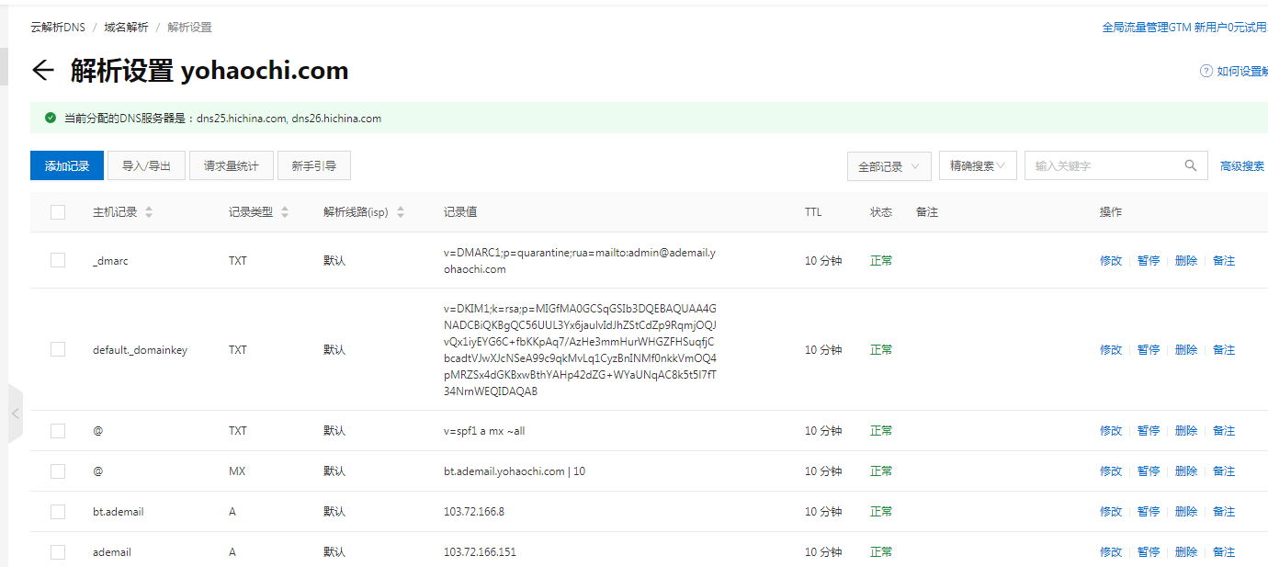Go to 云解析DNS breadcrumb
1268x567 pixels.
click(57, 28)
